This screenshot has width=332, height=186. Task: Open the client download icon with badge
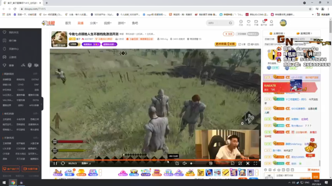point(264,23)
